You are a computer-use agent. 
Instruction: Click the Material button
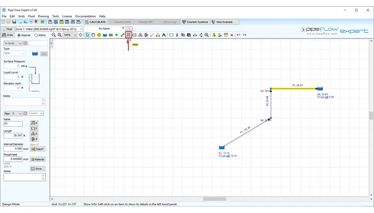tap(37, 159)
